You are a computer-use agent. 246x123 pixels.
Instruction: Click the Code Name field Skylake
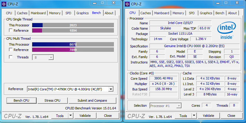[x=165, y=28]
